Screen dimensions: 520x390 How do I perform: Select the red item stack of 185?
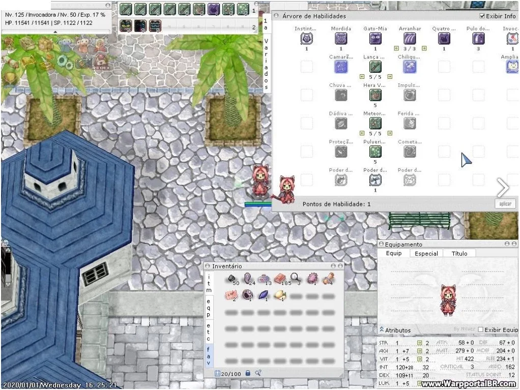coord(280,279)
